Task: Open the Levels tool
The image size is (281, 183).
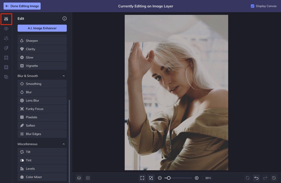Action: (42, 169)
